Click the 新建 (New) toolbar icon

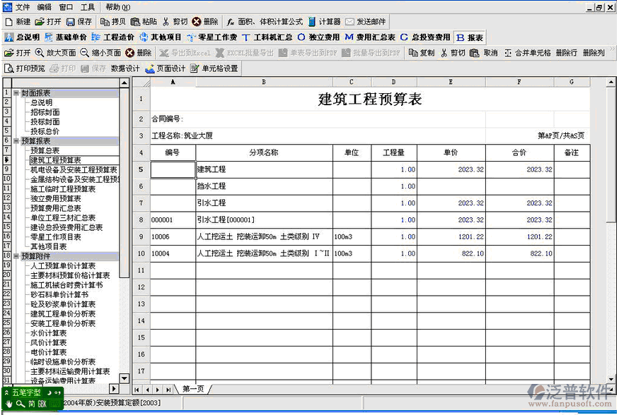click(8, 22)
